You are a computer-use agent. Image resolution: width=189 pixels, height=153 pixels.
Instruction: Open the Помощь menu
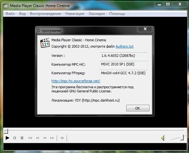(117, 14)
